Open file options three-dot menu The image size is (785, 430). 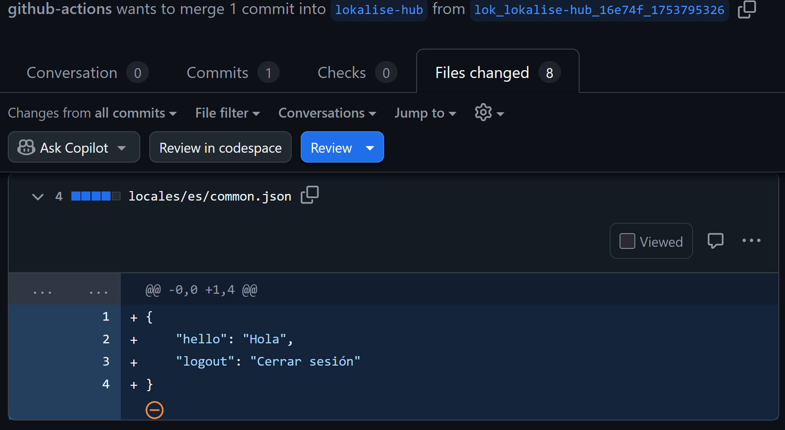tap(751, 241)
